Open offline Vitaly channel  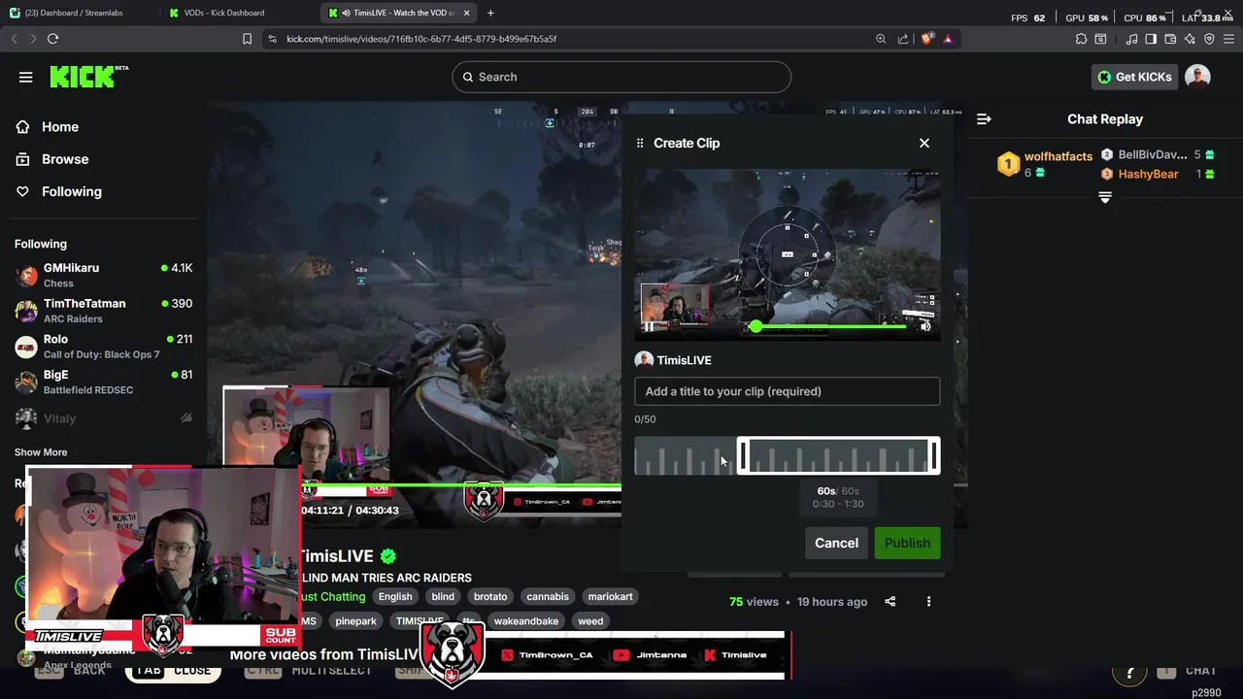click(x=103, y=418)
